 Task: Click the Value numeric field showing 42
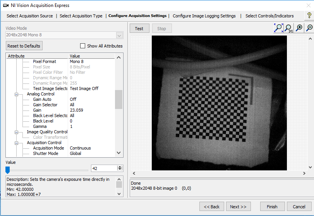(x=104, y=168)
